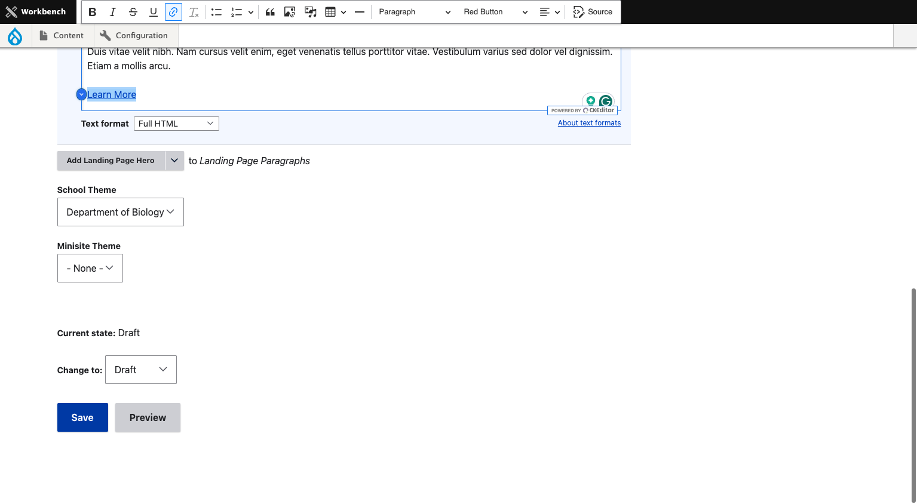Apply italic formatting
The height and width of the screenshot is (504, 917).
tap(113, 12)
